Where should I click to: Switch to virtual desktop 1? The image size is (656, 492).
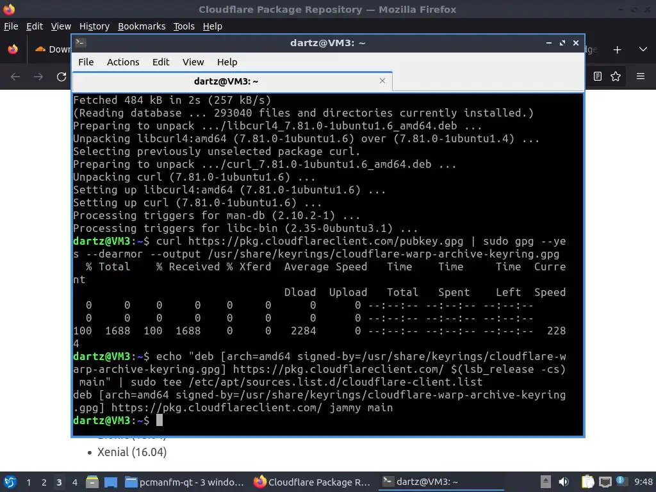(x=28, y=482)
